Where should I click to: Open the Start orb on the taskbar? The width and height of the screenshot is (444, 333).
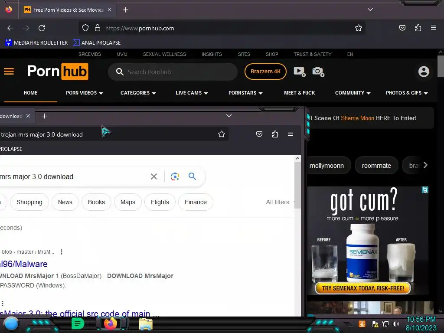[x=11, y=324]
